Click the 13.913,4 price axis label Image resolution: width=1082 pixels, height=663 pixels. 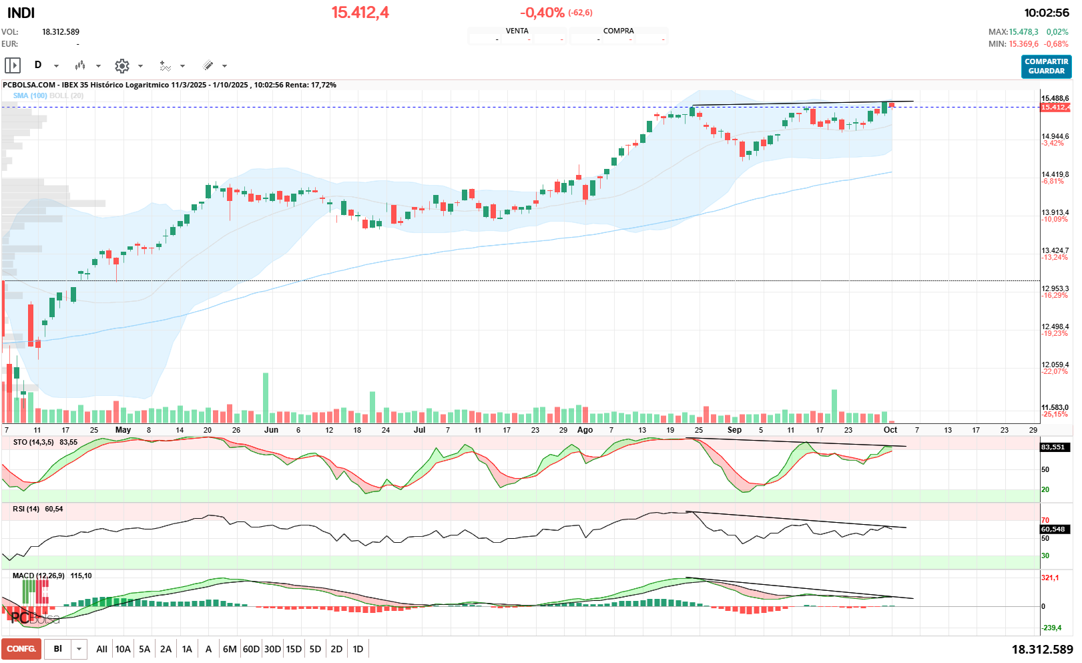click(1055, 212)
